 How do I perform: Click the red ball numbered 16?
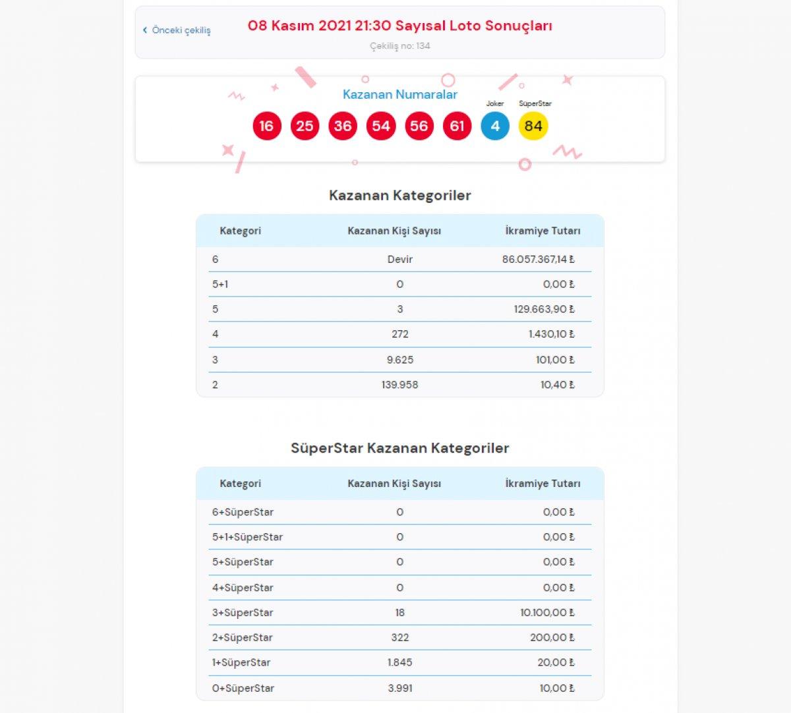click(266, 126)
